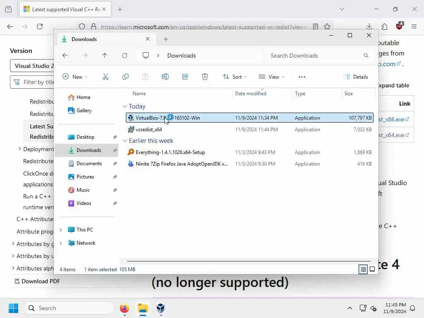Image resolution: width=424 pixels, height=318 pixels.
Task: Click the Firefox icon in the taskbar
Action: pyautogui.click(x=124, y=308)
